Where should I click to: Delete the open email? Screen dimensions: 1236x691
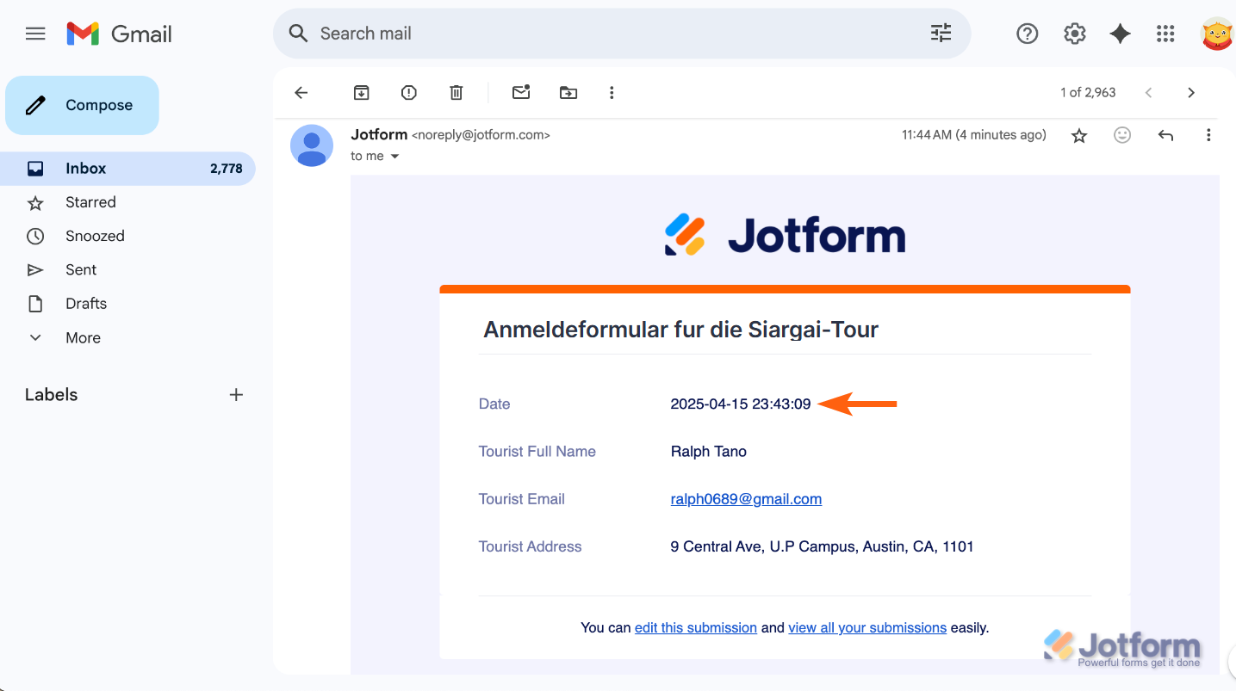click(x=457, y=93)
